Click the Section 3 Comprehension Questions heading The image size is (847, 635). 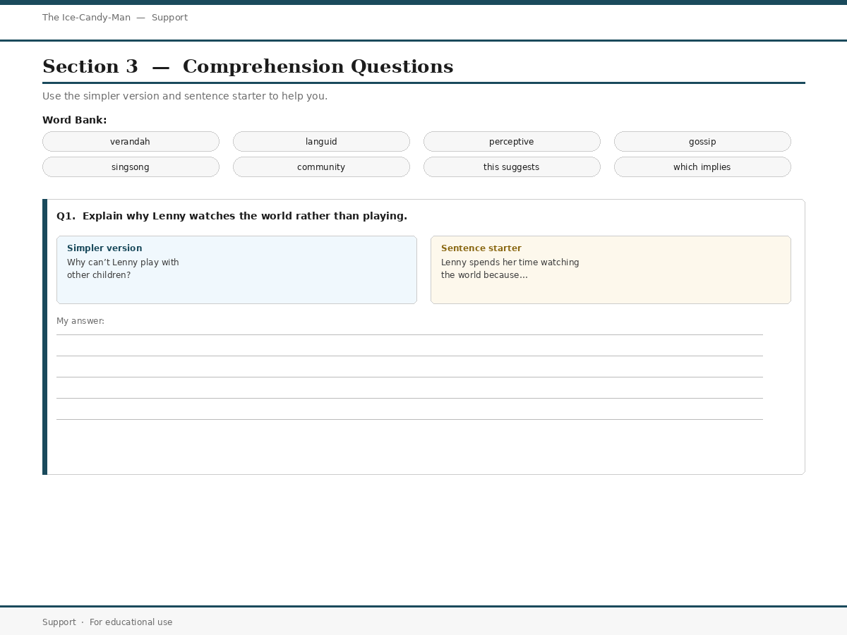[248, 66]
